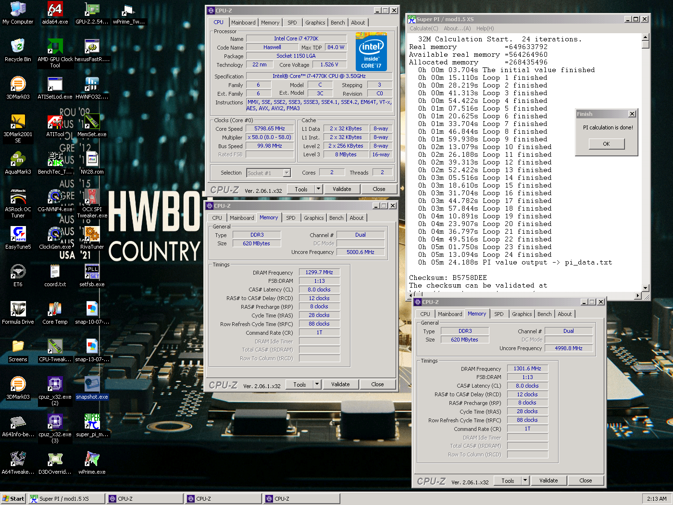Expand Tools dropdown arrow in bottom-right CPU-Z window
The image size is (673, 505).
pyautogui.click(x=525, y=480)
